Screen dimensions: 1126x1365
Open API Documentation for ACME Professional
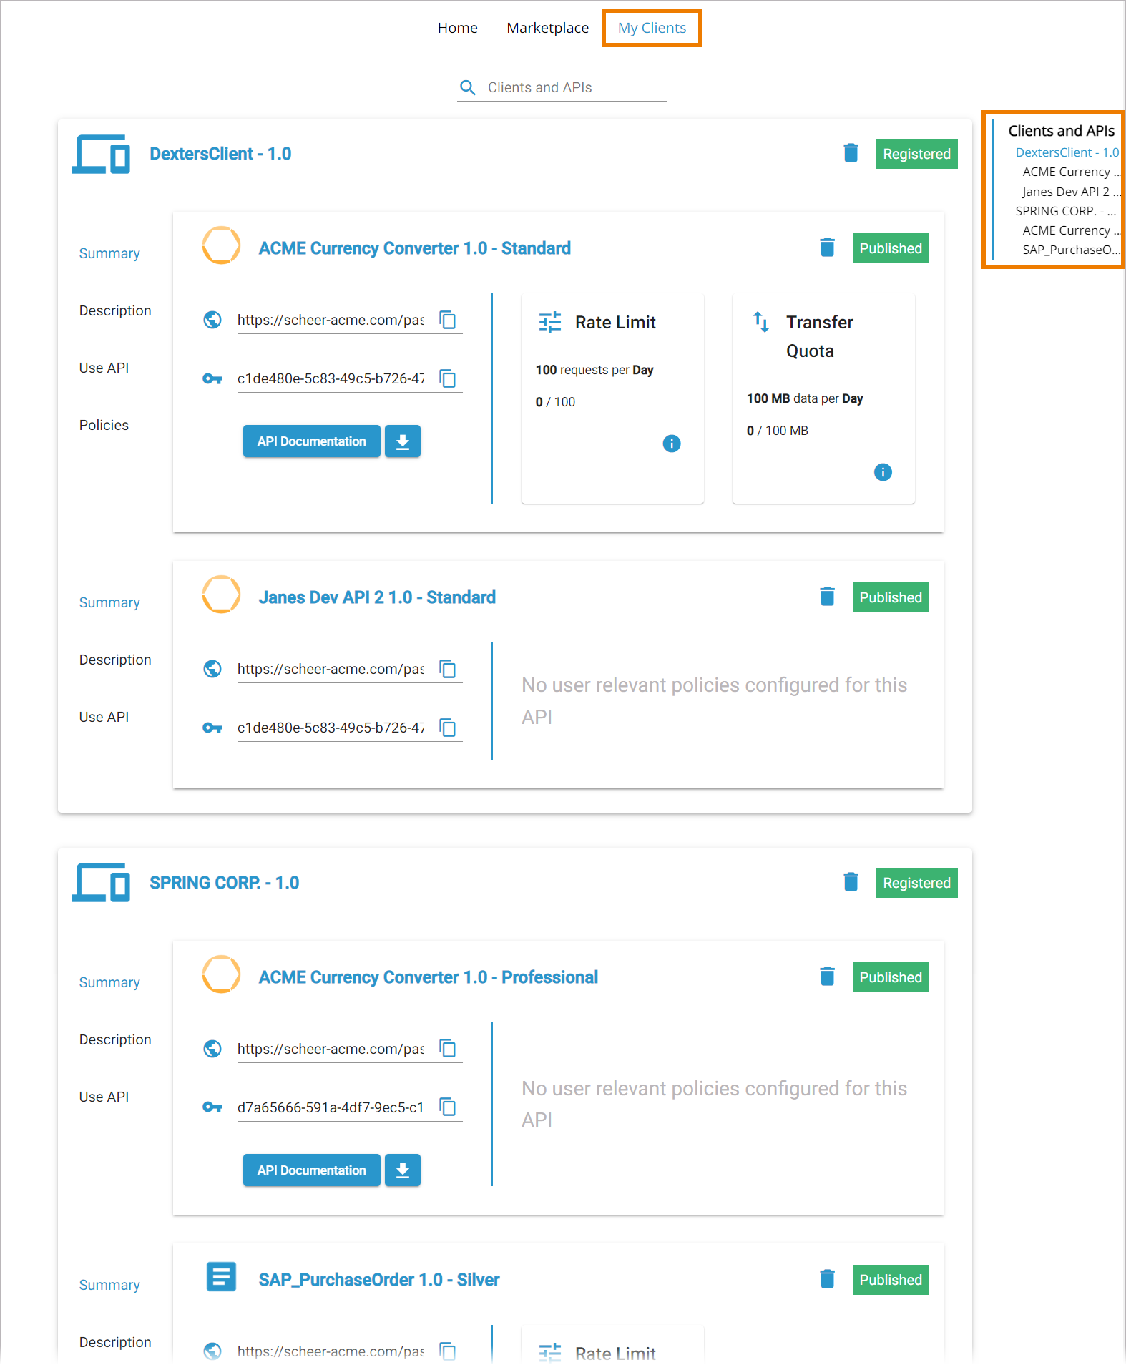click(312, 1170)
